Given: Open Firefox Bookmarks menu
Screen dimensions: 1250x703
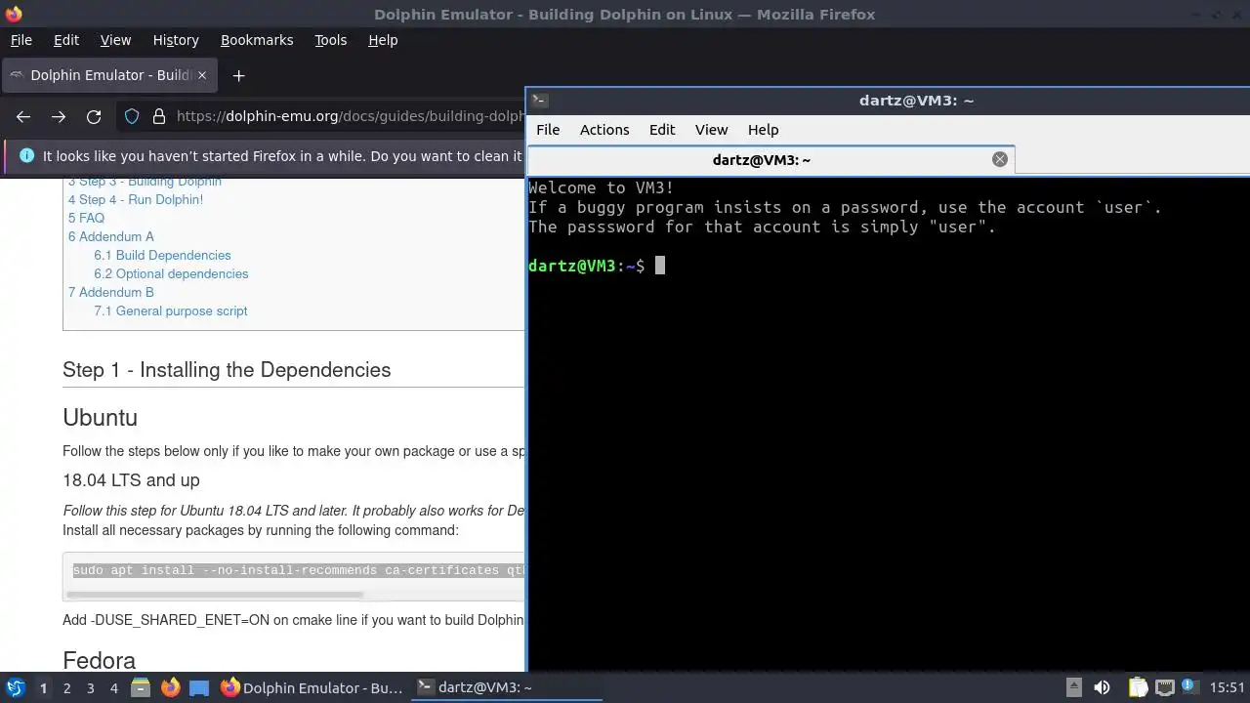Looking at the screenshot, I should click(257, 40).
